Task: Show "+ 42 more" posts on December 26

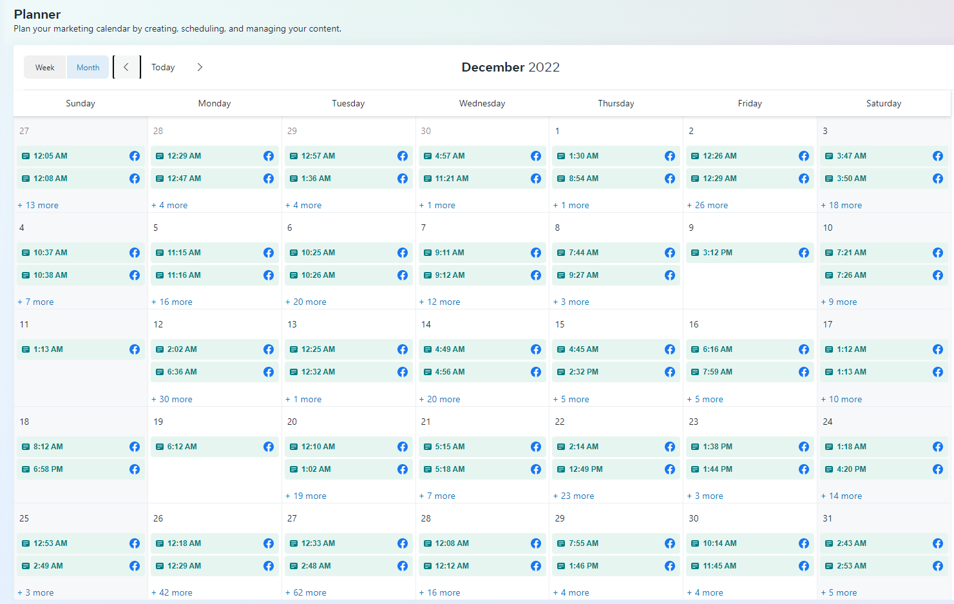Action: click(x=172, y=592)
